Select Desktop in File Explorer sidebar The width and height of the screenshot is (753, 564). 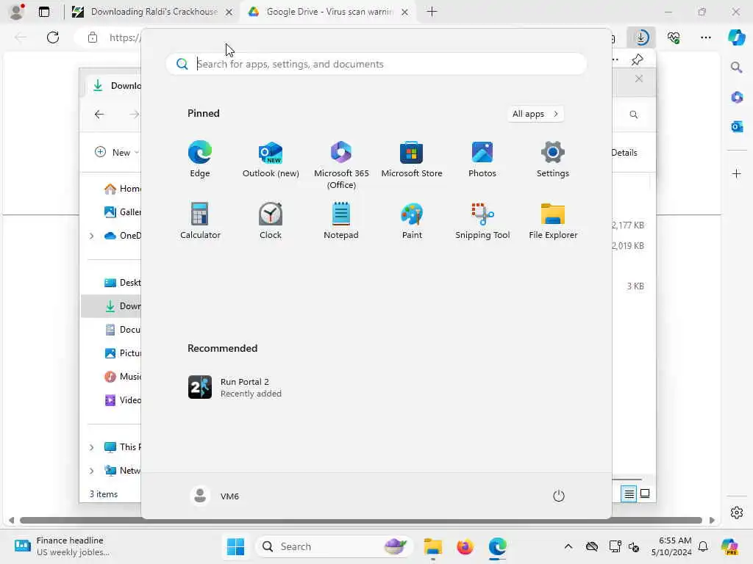click(123, 283)
